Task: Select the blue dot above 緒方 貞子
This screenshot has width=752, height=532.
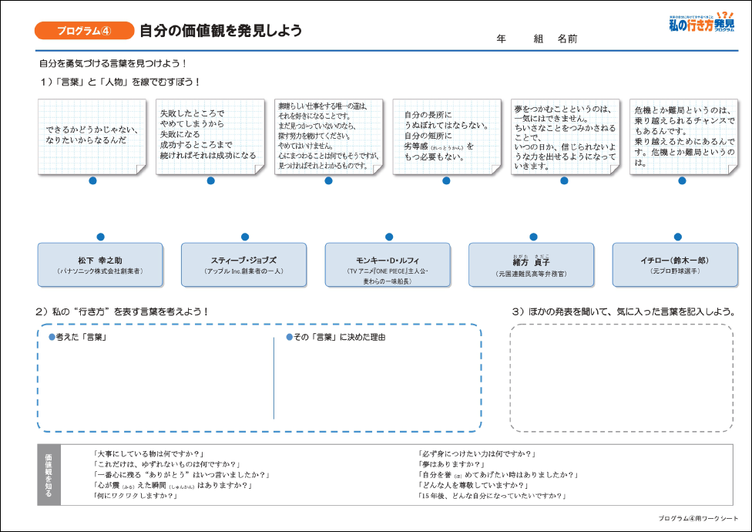Action: click(533, 237)
